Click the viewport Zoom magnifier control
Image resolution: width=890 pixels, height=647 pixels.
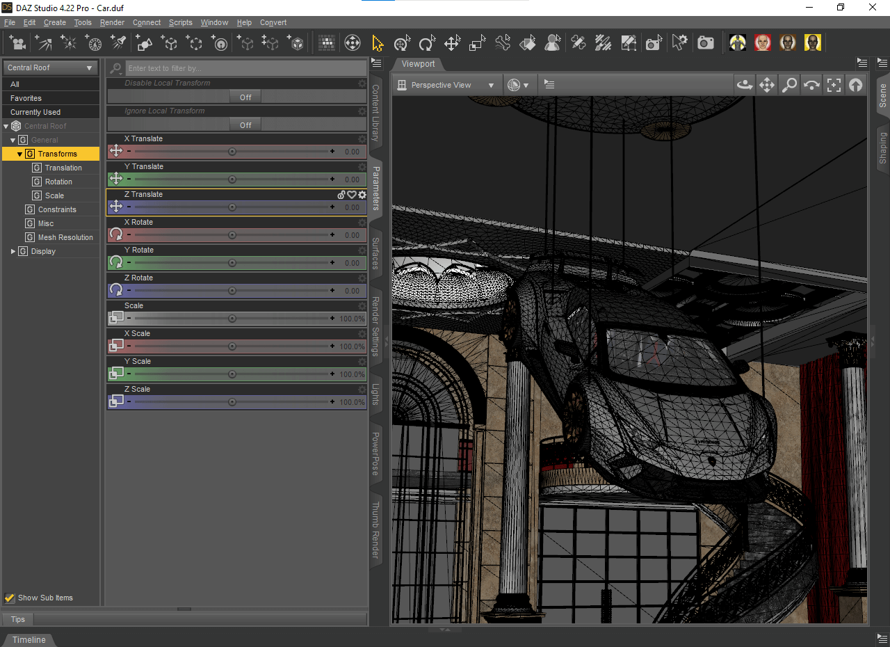click(x=789, y=85)
